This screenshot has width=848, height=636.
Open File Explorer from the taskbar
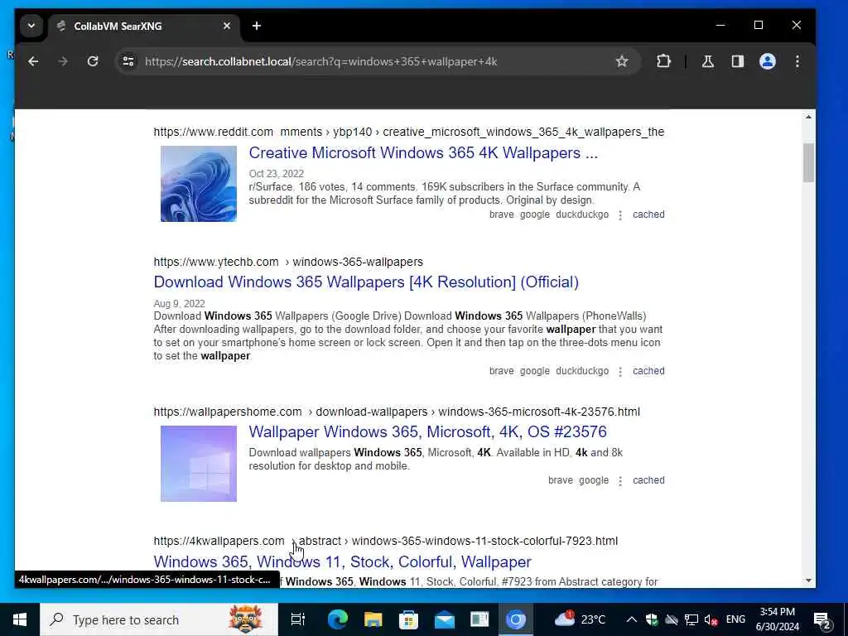pos(373,619)
